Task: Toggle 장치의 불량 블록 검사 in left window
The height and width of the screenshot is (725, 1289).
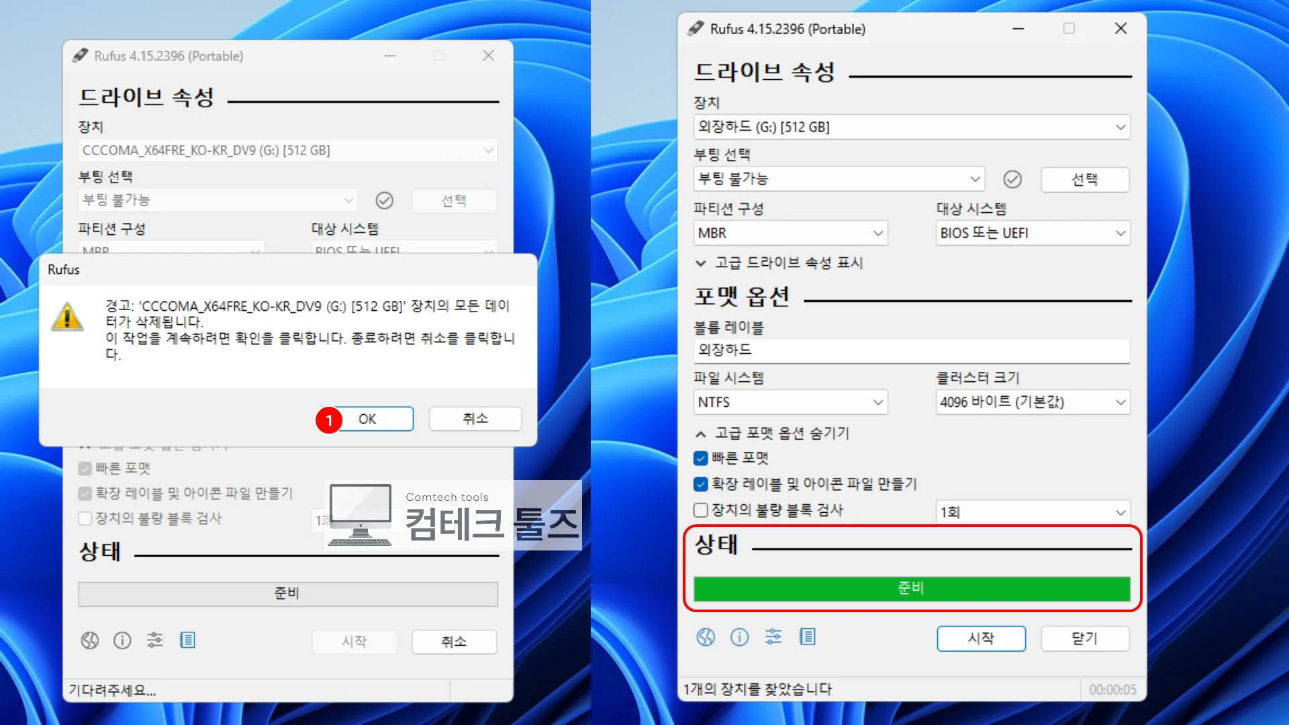Action: [85, 518]
